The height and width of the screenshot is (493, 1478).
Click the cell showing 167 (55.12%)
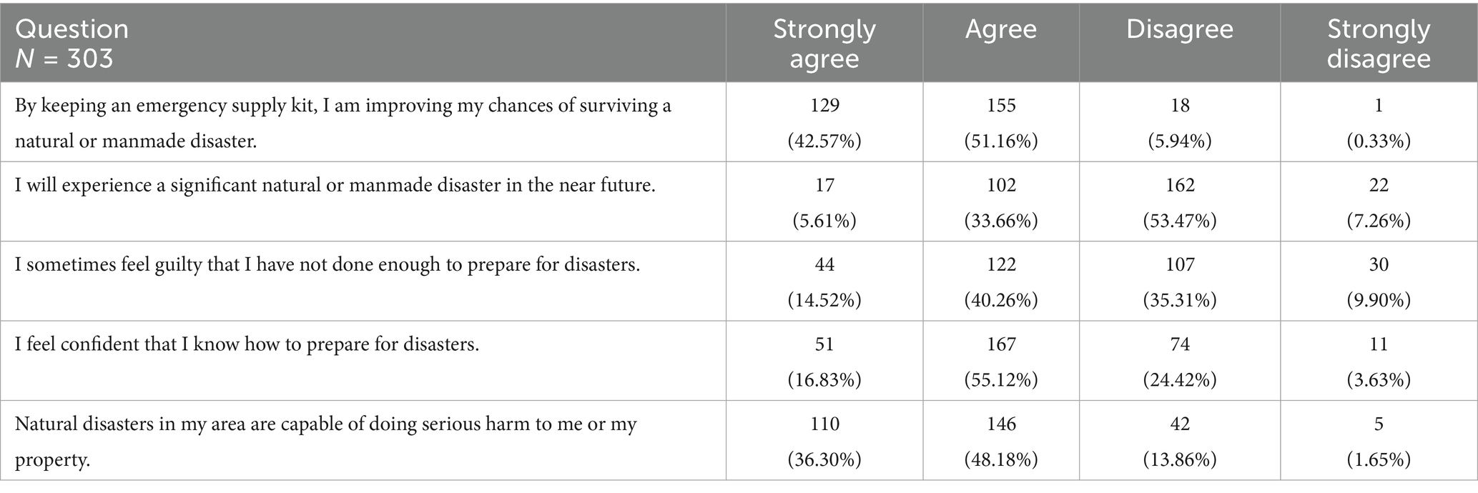click(1000, 361)
